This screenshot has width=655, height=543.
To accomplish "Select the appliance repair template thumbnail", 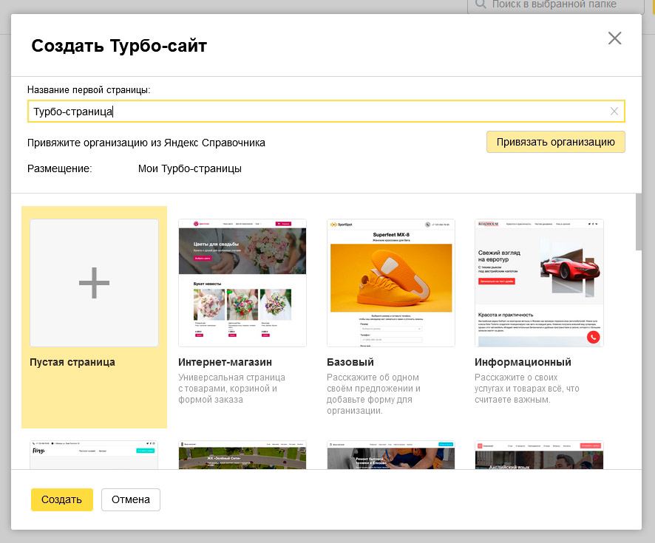I will 390,455.
